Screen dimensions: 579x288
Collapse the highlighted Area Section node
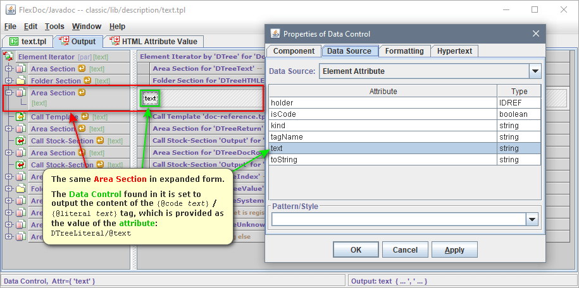coord(9,93)
